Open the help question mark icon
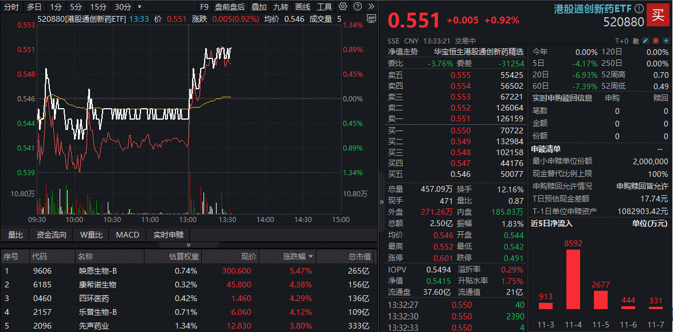Image resolution: width=673 pixels, height=332 pixels. point(357,6)
